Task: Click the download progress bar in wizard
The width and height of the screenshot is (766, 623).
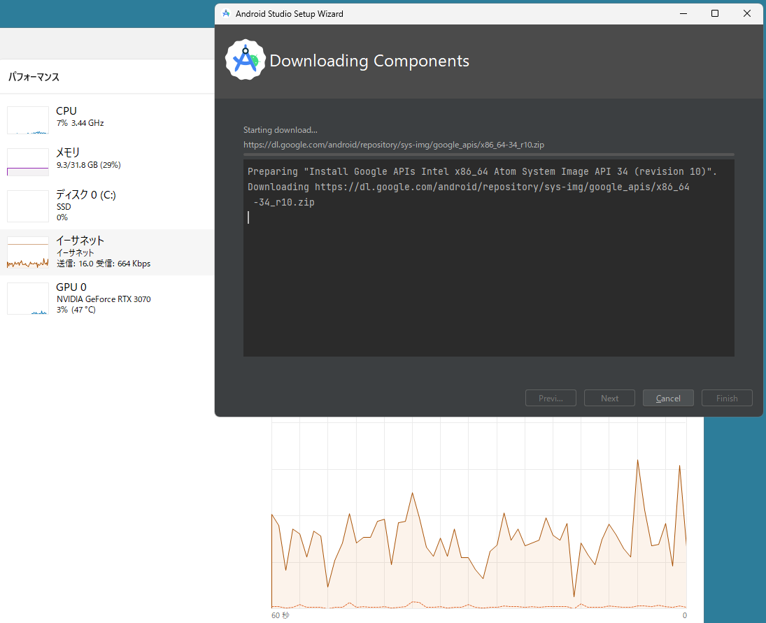Action: tap(488, 155)
